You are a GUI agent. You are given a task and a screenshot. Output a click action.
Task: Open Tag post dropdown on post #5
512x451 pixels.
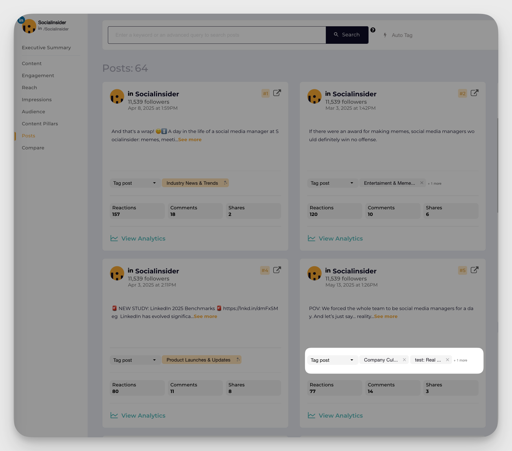(x=332, y=360)
